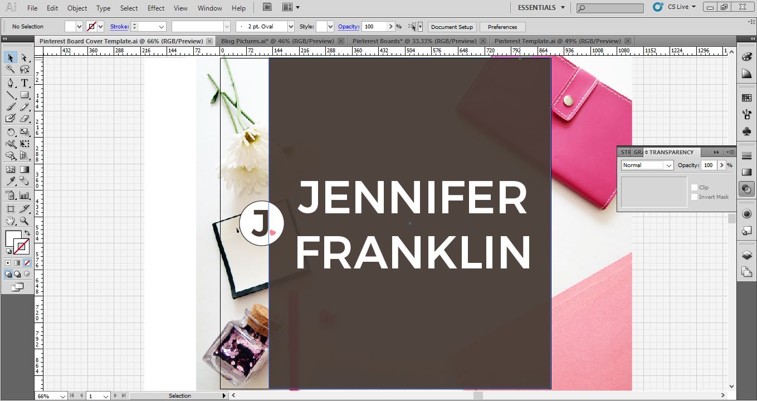This screenshot has height=401, width=757.
Task: Switch to Draw Normal mode
Action: [8, 274]
